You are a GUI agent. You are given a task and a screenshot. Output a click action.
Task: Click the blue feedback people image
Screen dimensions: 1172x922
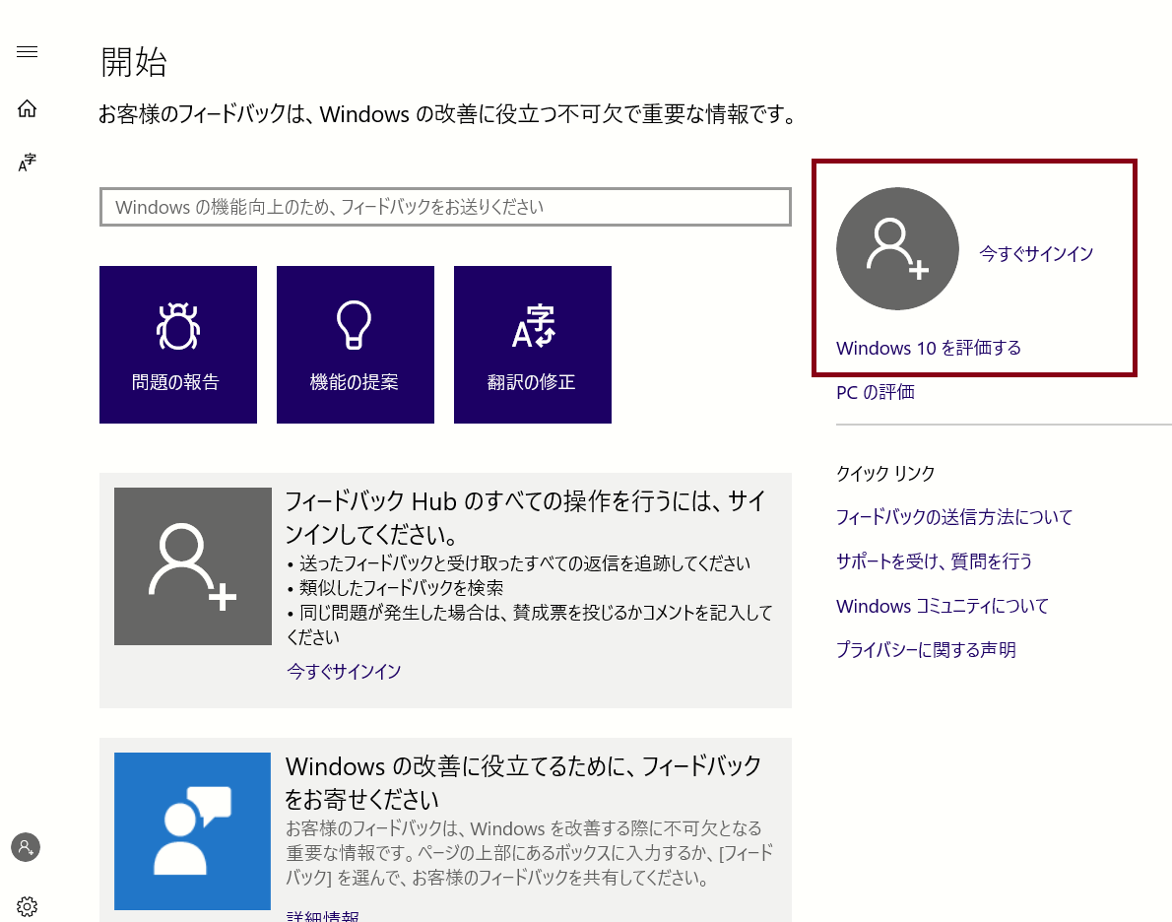pos(193,831)
